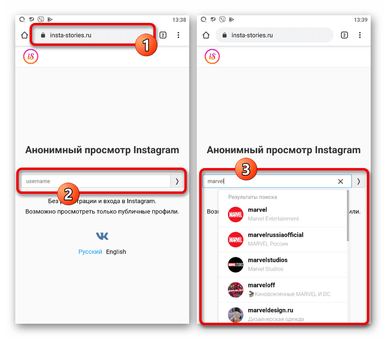Select the marvel Marvel Entertainment result
This screenshot has height=339, width=386.
coord(283,214)
